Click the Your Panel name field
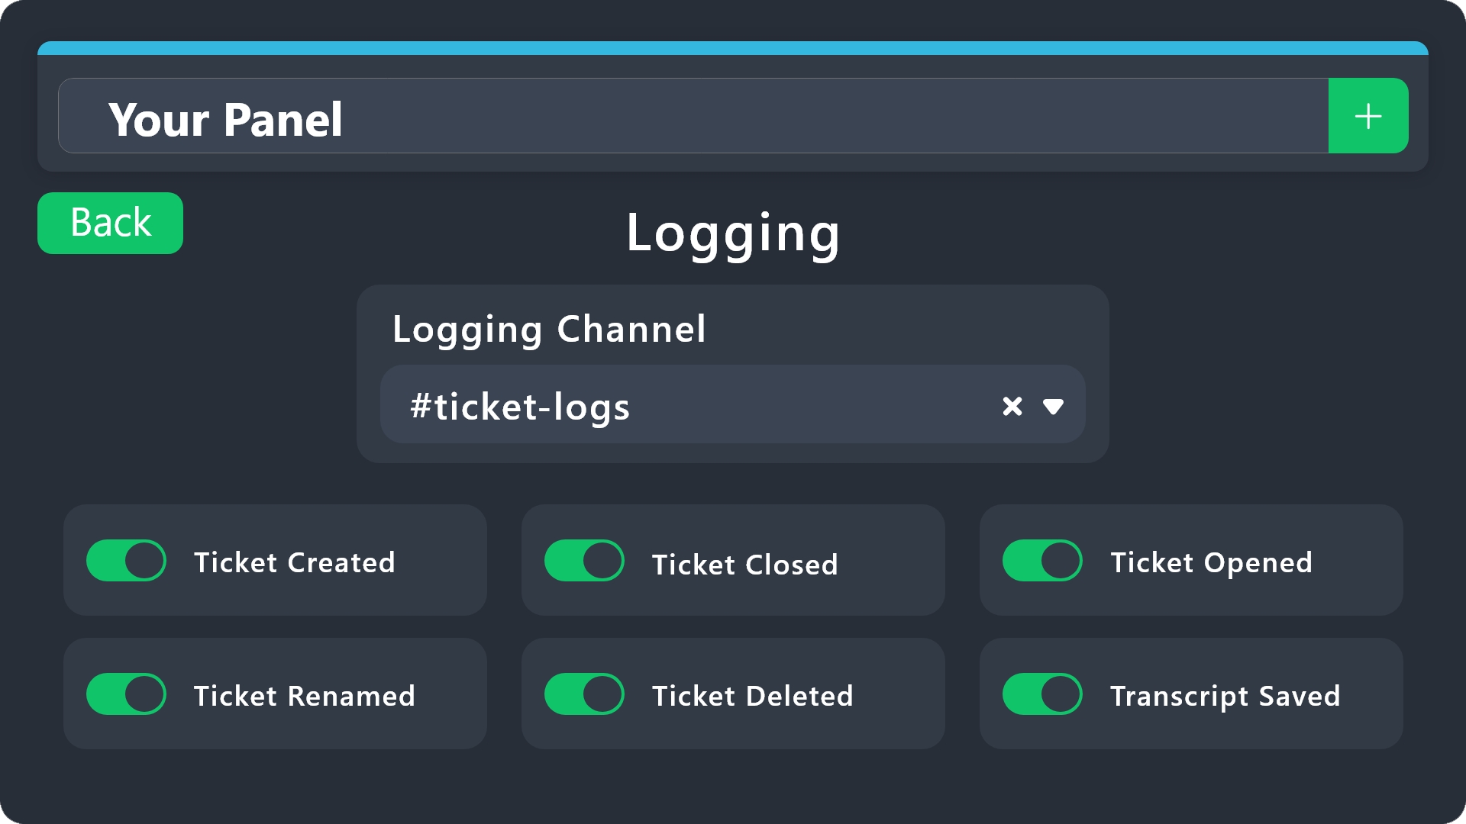The image size is (1466, 824). click(x=687, y=117)
